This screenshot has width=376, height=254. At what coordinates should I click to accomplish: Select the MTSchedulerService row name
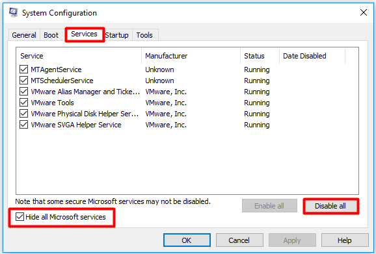click(62, 81)
